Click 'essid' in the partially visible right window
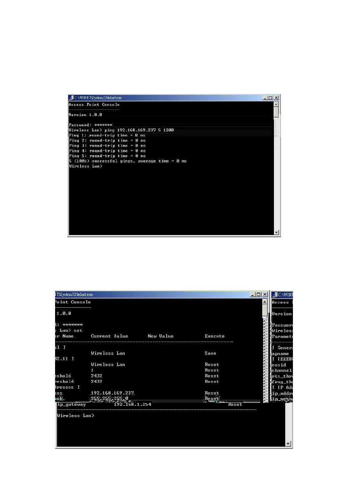 (279, 365)
